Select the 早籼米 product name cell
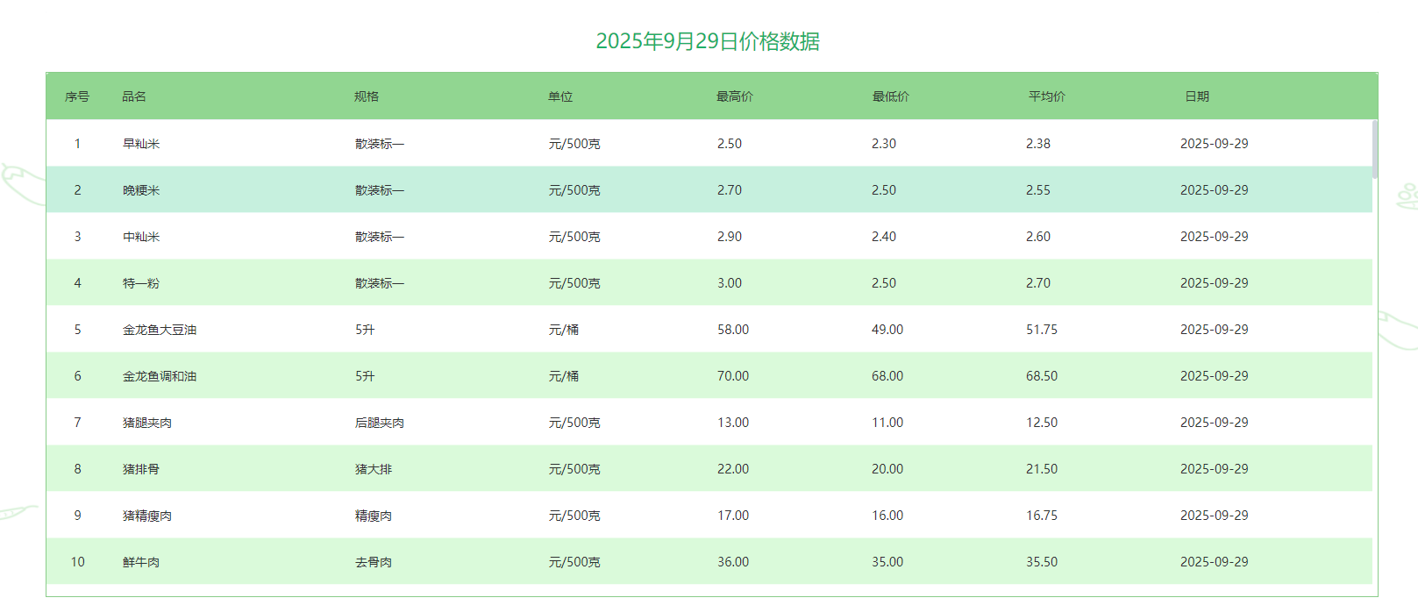This screenshot has width=1418, height=605. [141, 144]
